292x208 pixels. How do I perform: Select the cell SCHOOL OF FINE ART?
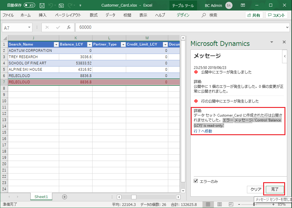34,63
